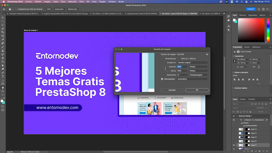Select the Eraser tool

3,58
